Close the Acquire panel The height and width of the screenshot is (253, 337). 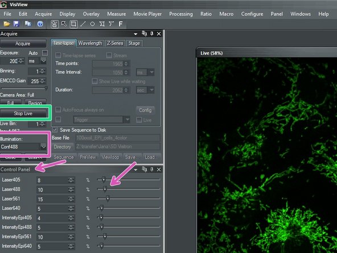(x=159, y=34)
